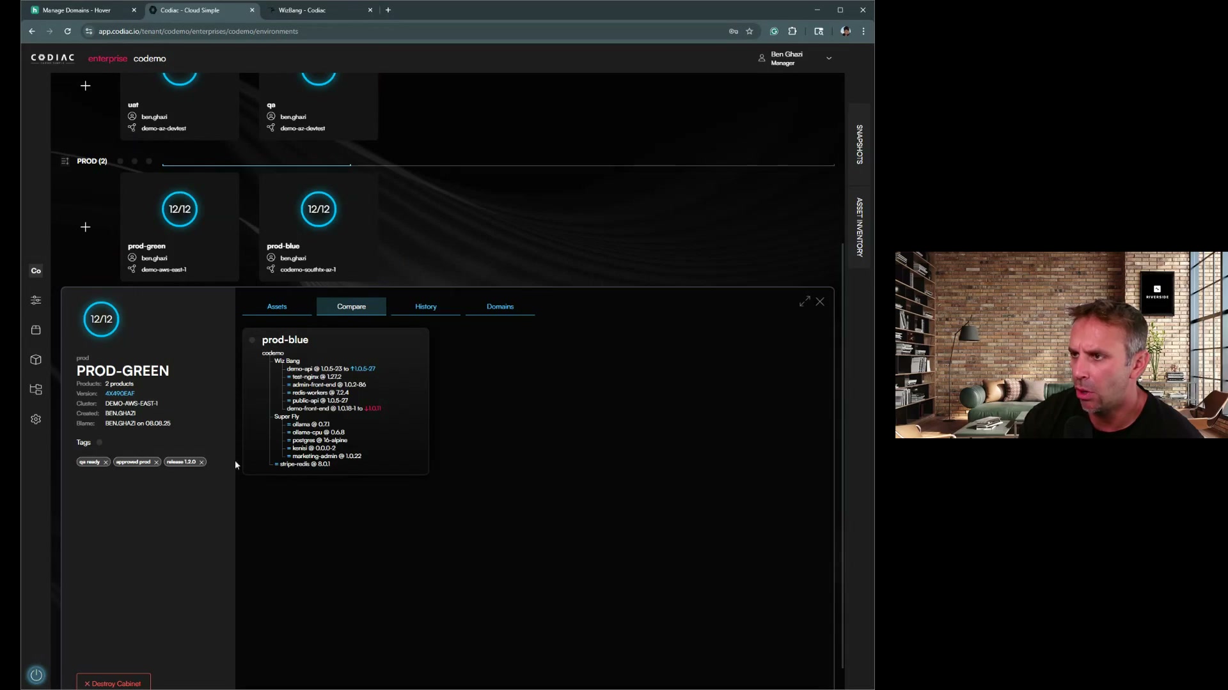Select the pipeline controls icon in sidebar
Image resolution: width=1228 pixels, height=690 pixels.
click(x=36, y=300)
